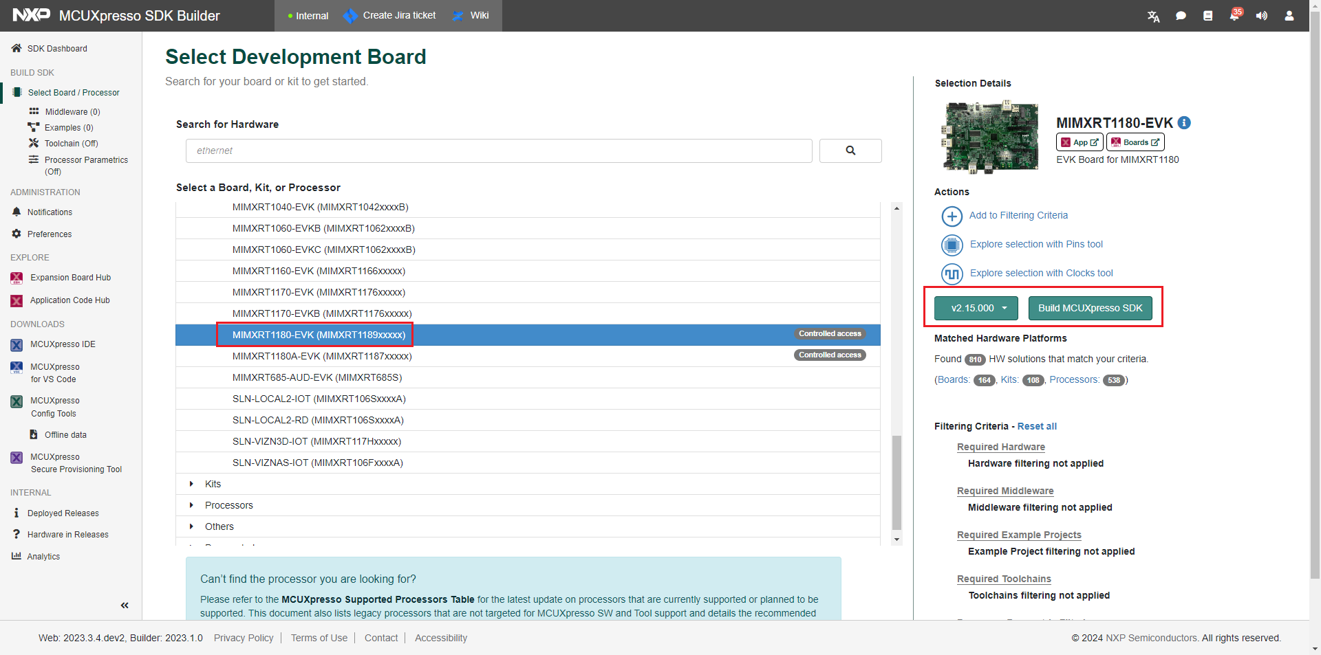
Task: Click the Pins tool chip icon
Action: coord(952,245)
